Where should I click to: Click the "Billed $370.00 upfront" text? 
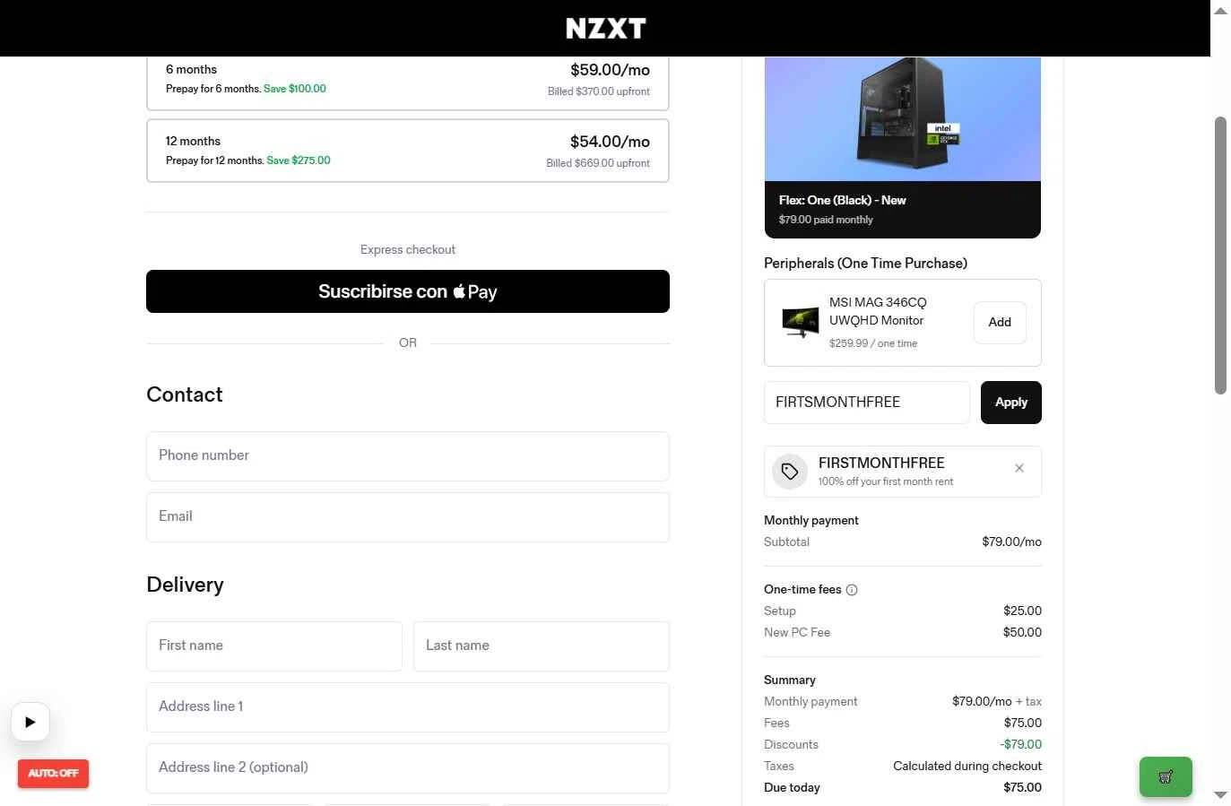point(599,91)
